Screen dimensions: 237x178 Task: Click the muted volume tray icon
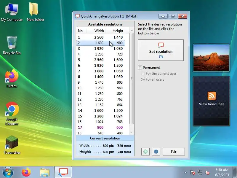click(207, 172)
